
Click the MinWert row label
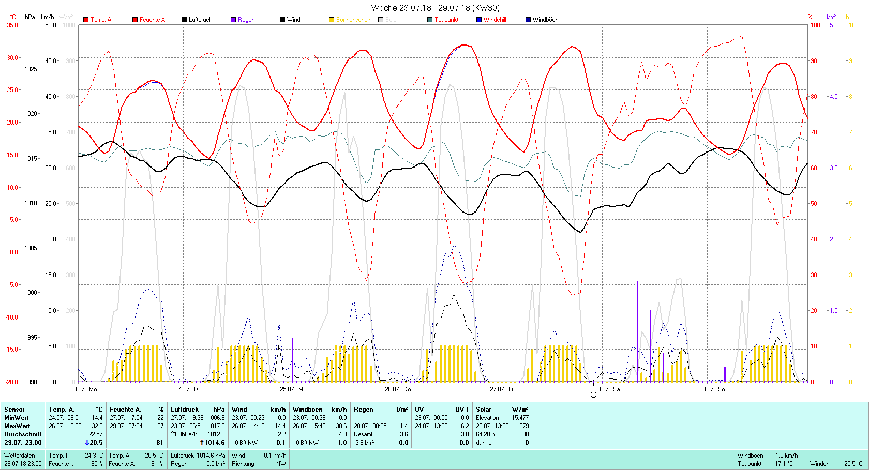17,417
